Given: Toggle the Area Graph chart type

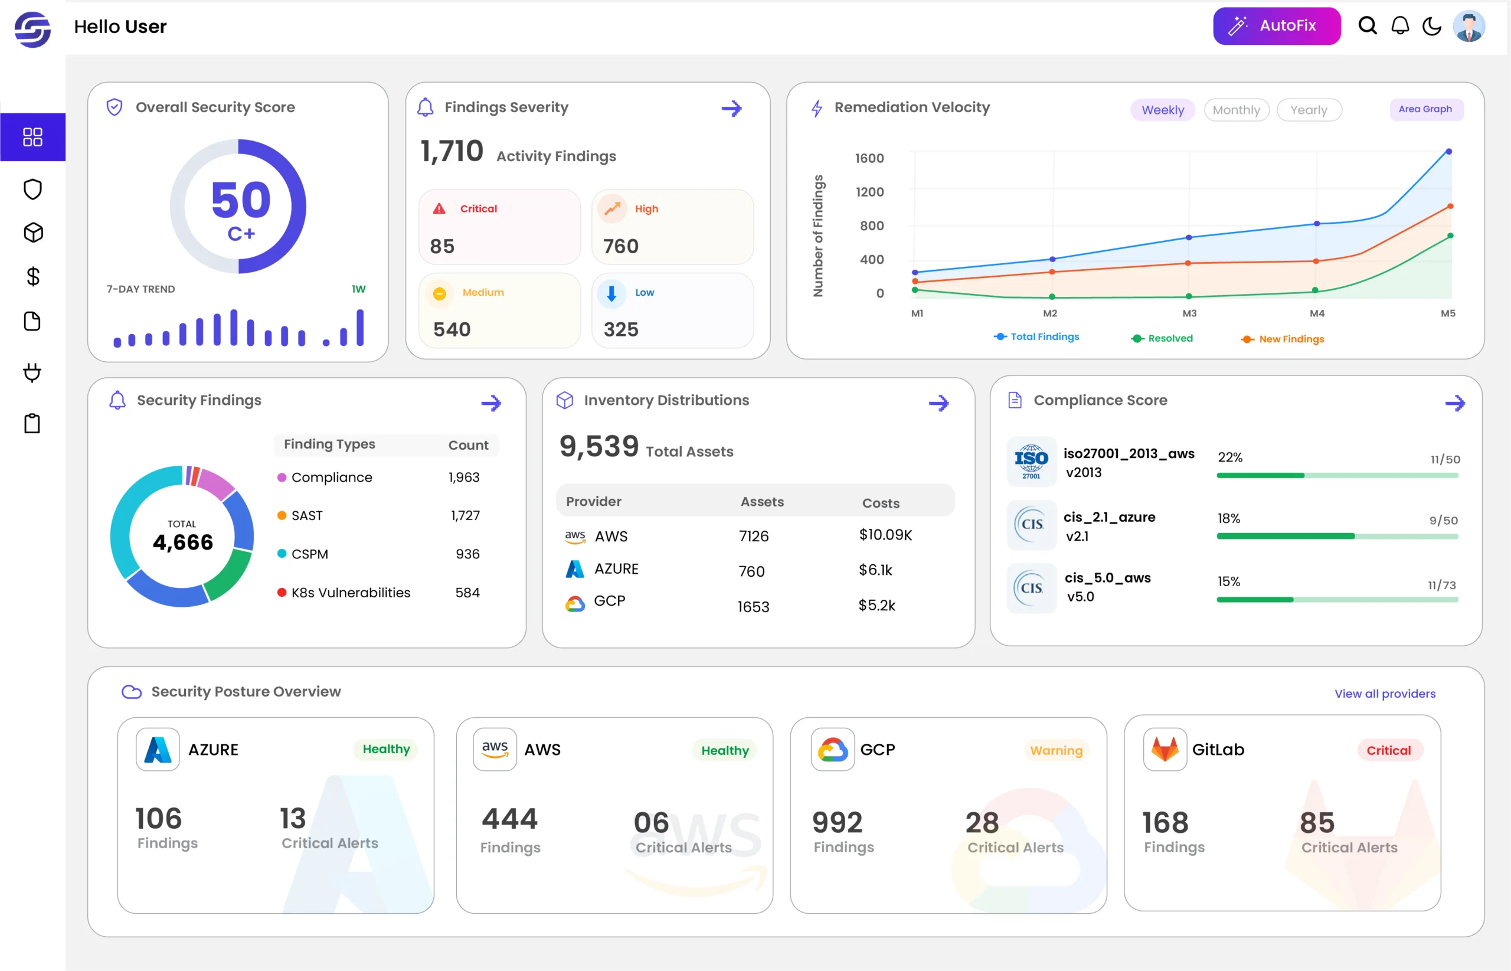Looking at the screenshot, I should [1425, 109].
